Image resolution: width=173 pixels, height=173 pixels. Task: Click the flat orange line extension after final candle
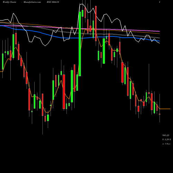point(165,109)
